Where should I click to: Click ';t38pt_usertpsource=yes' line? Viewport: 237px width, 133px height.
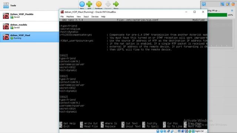pyautogui.click(x=76, y=41)
